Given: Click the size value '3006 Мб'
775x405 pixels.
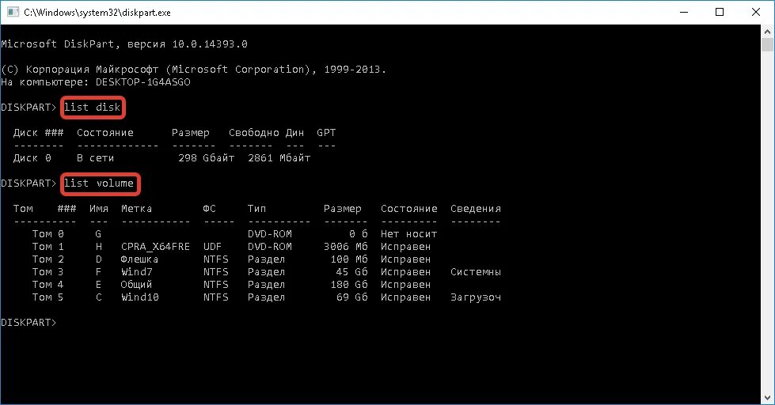Looking at the screenshot, I should 345,247.
